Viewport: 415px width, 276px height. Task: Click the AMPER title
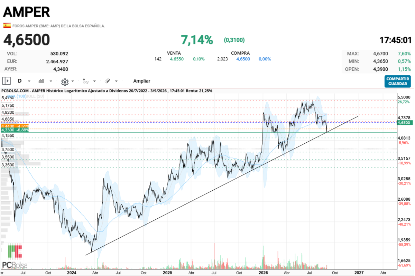[27, 12]
